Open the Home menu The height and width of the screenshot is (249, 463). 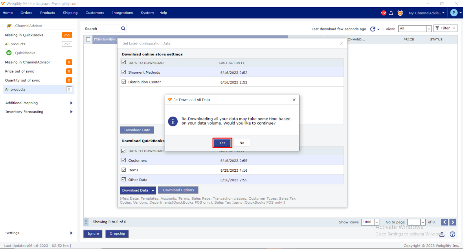8,13
